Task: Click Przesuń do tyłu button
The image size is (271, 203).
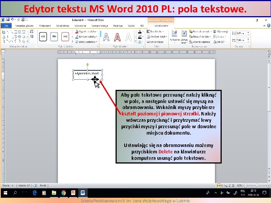Action: pyautogui.click(x=200, y=36)
